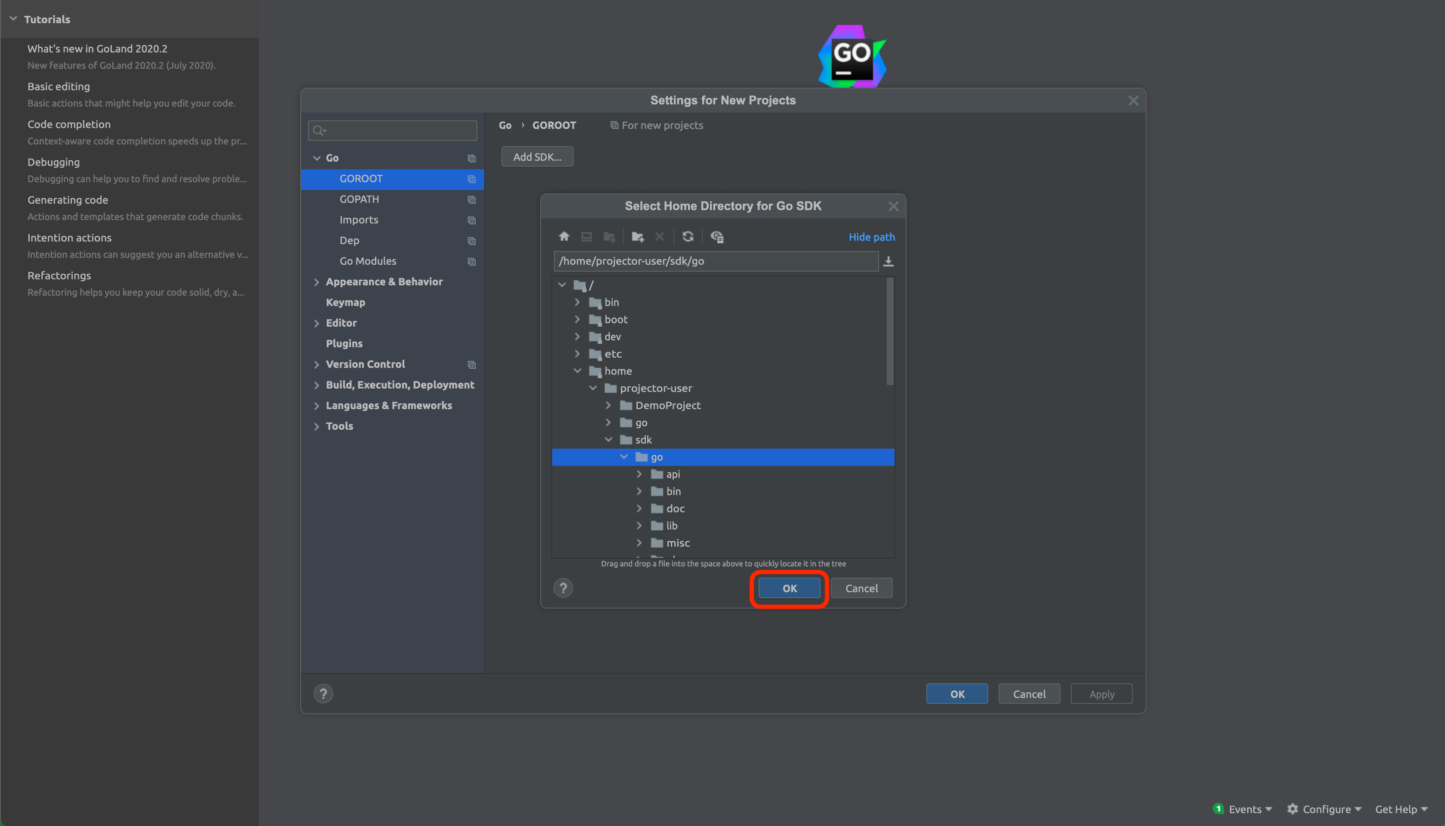Expand the Version Control category arrow
The height and width of the screenshot is (826, 1445).
[317, 365]
